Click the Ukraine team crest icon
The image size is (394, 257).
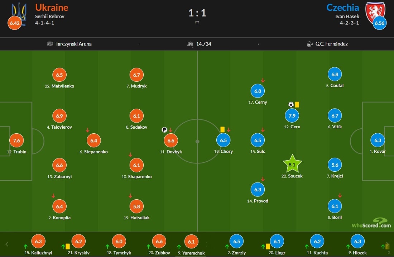[19, 12]
